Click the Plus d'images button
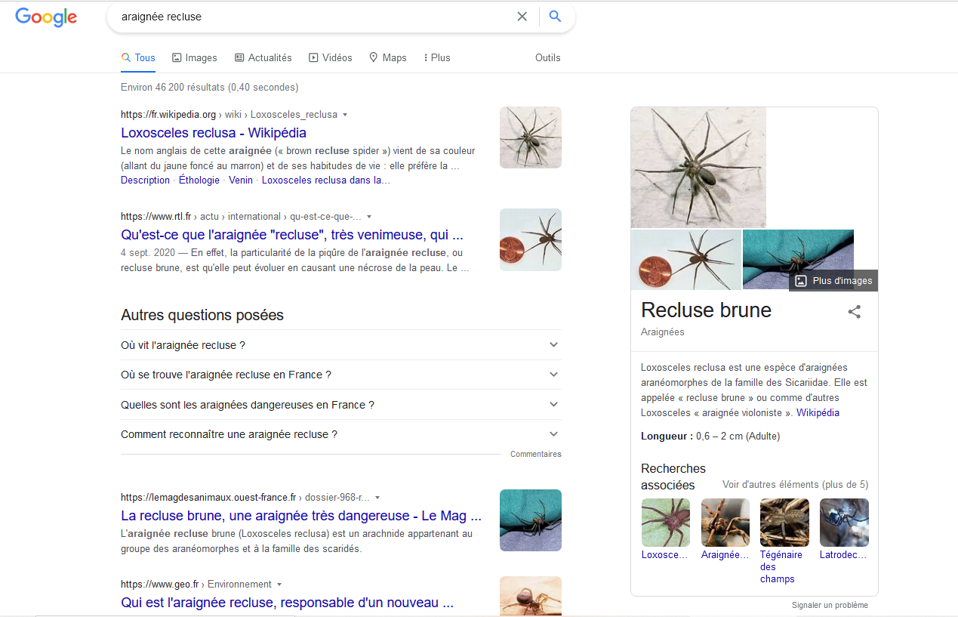Screen dimensions: 958x617 tap(833, 281)
